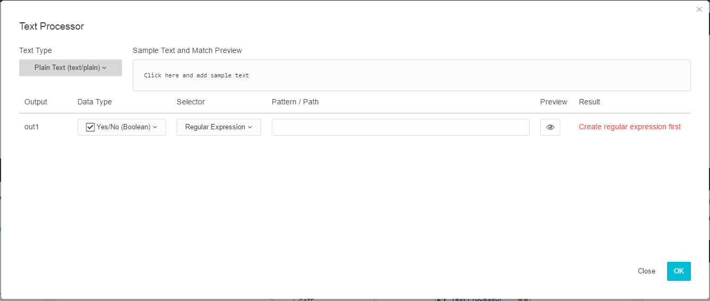Click the Text Processor dialog title
Viewport: 710px width, 301px height.
tap(51, 26)
